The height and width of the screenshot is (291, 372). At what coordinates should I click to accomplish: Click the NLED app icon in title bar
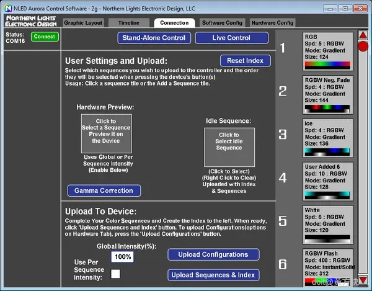(8, 9)
